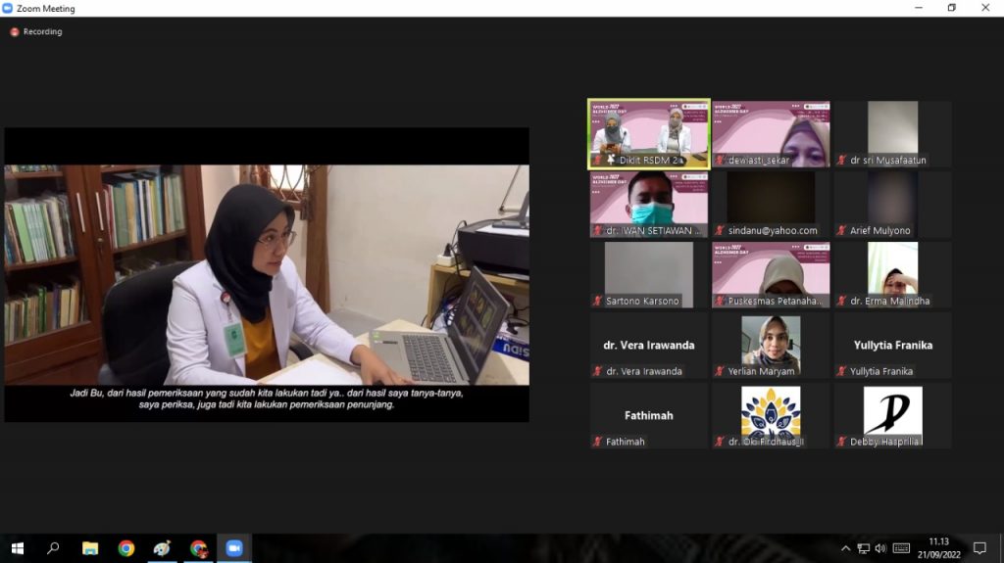Image resolution: width=1004 pixels, height=563 pixels.
Task: Click the muted mic icon beside sindanu@yahoo.com
Action: click(720, 231)
